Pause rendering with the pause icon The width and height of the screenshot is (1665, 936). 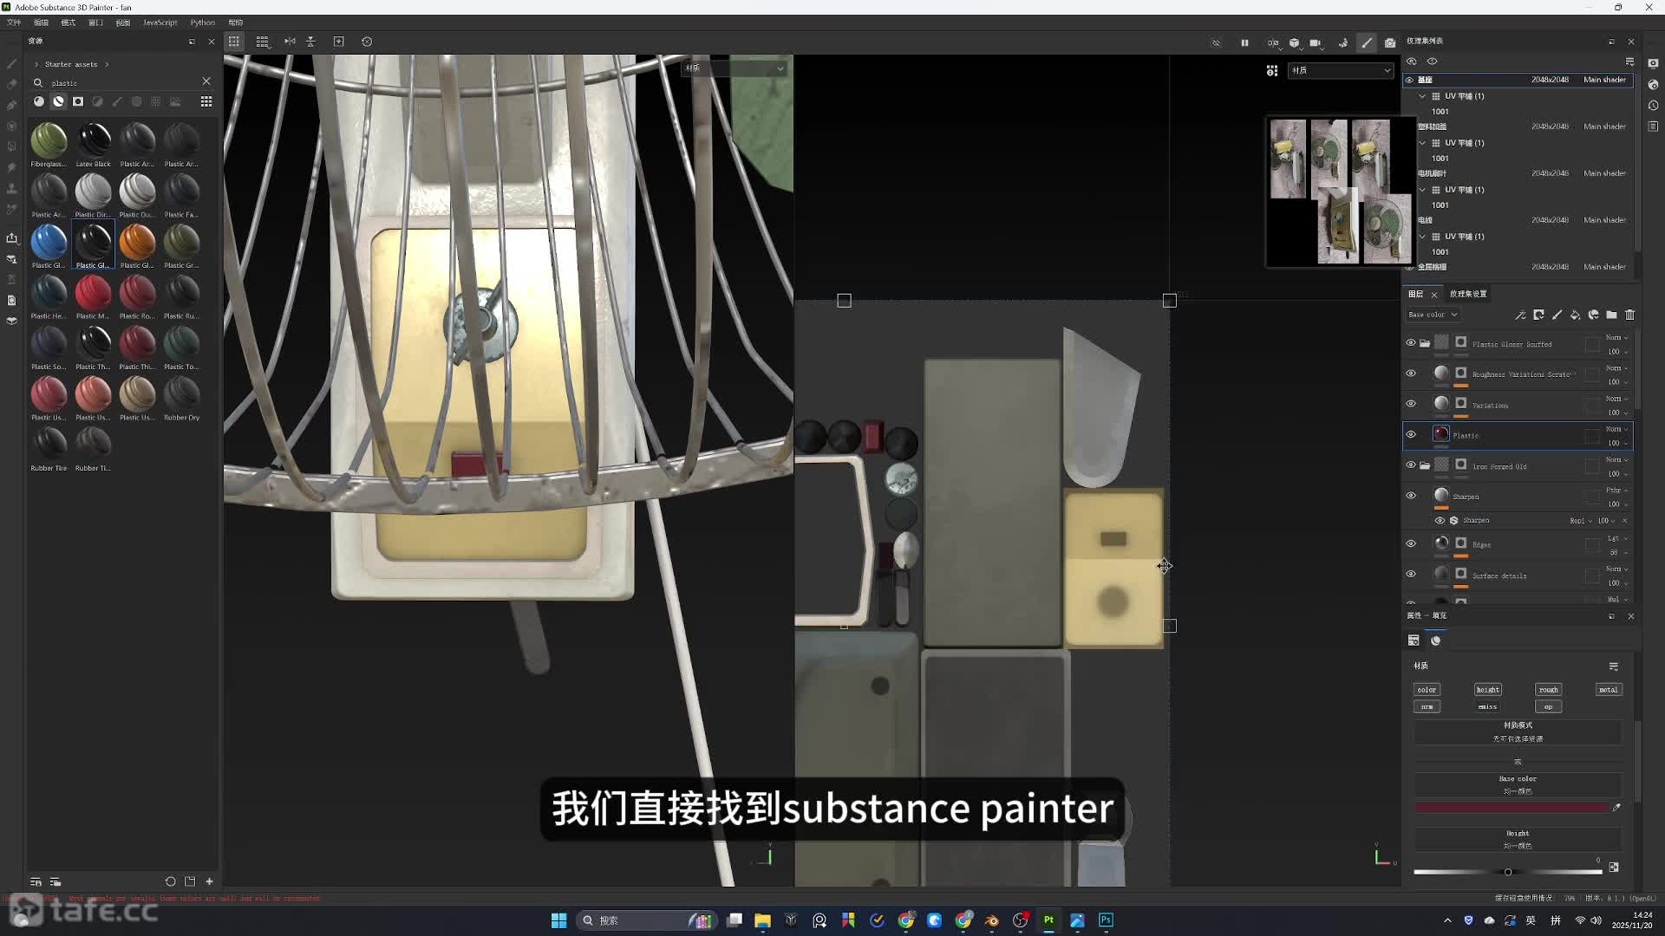coord(1244,42)
